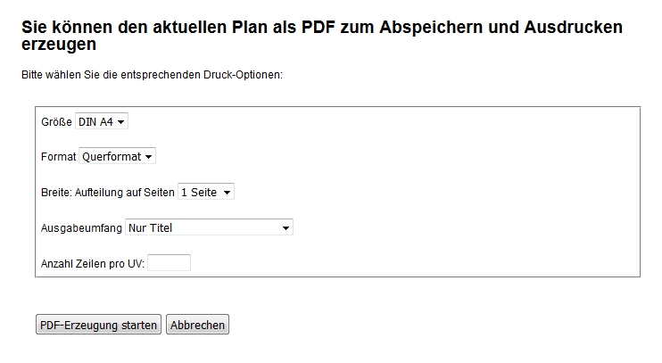This screenshot has height=363, width=662.
Task: Click the selected 'Querformat' value text
Action: (111, 156)
